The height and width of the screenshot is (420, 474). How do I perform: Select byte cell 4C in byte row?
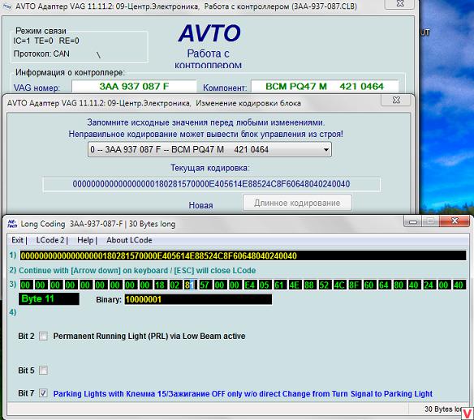[x=339, y=285]
